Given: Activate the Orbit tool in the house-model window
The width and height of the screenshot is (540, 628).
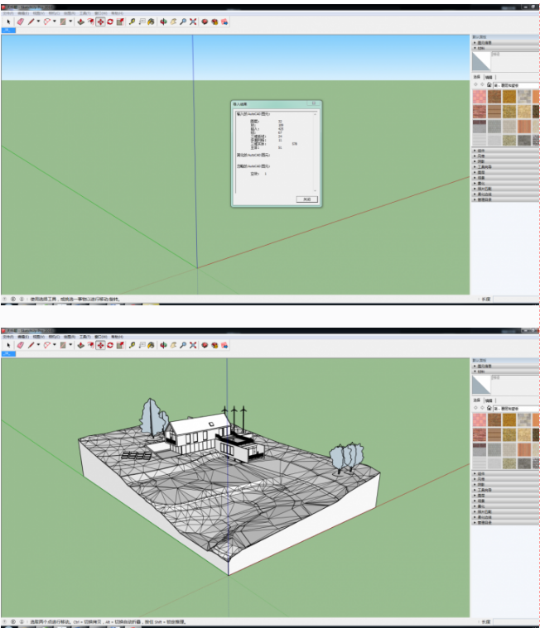Looking at the screenshot, I should click(x=163, y=345).
